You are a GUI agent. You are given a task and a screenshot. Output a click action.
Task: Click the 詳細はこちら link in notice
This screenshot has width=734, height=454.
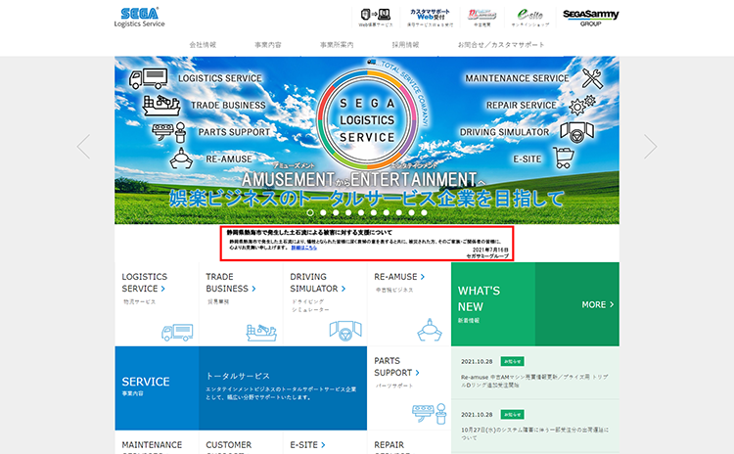point(304,249)
